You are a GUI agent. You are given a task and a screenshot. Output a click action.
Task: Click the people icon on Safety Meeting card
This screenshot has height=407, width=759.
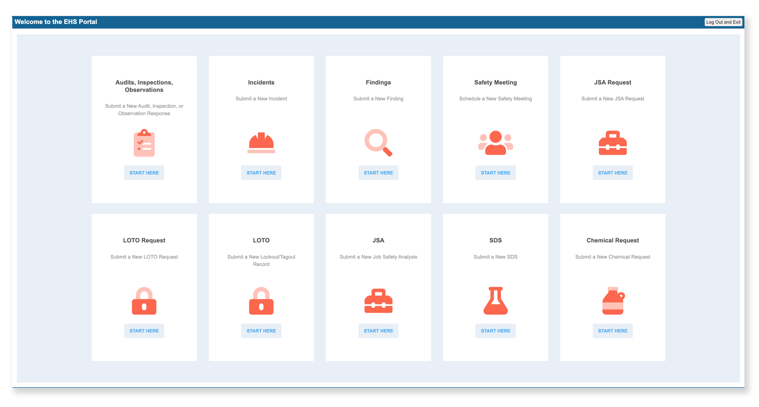click(495, 143)
